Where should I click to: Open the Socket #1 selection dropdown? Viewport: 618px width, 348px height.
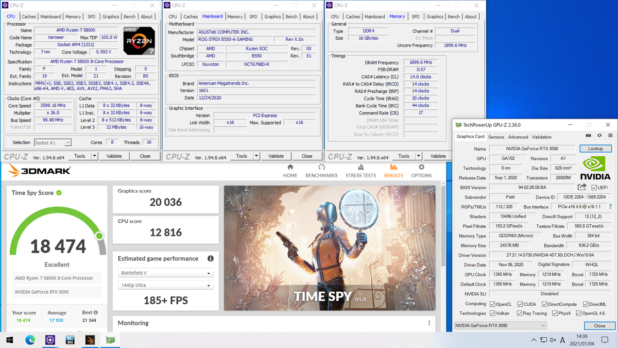[53, 142]
